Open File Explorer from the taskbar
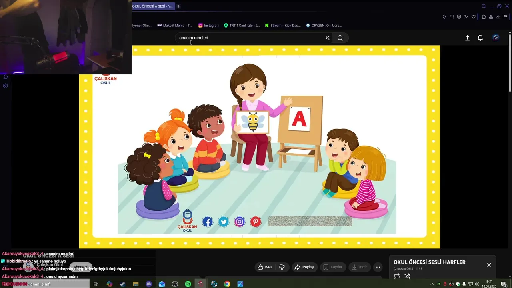The width and height of the screenshot is (512, 288). coord(135,284)
